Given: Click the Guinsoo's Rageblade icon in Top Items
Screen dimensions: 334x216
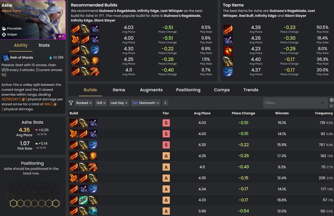Looking at the screenshot, I should click(228, 30).
